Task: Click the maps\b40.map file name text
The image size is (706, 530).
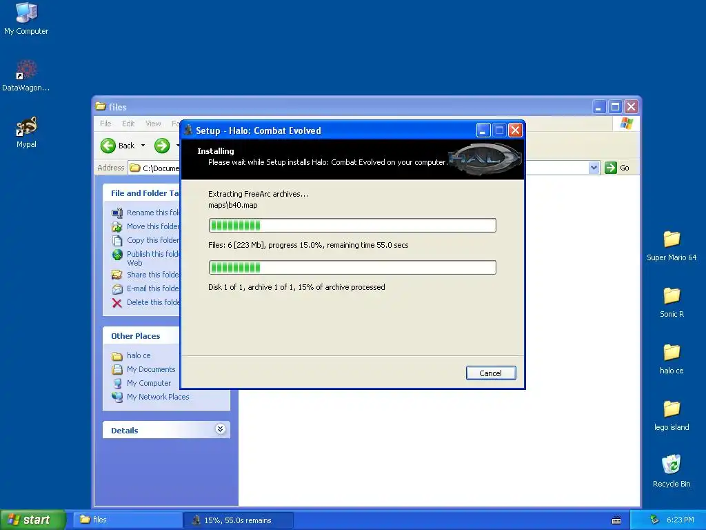Action: point(233,206)
